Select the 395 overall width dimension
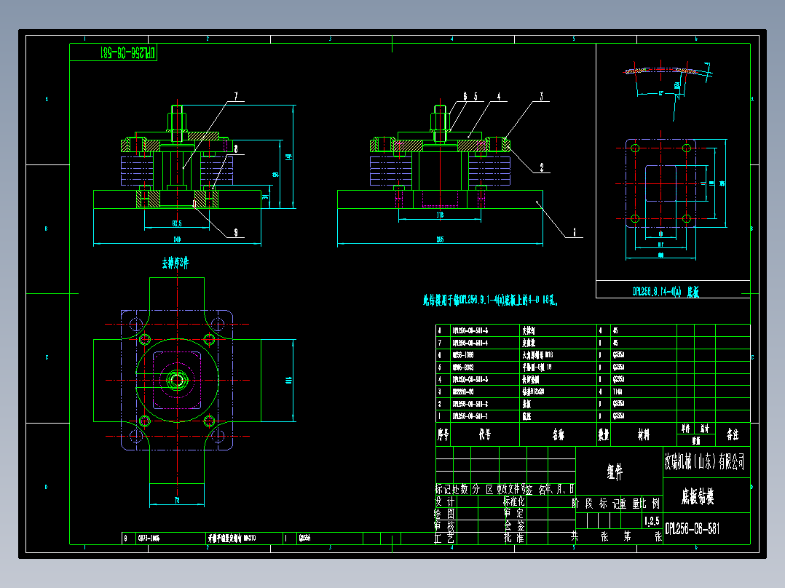This screenshot has height=588, width=785. click(440, 239)
